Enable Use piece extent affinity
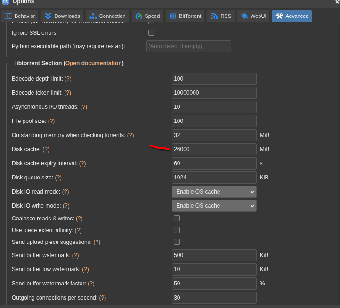 177,230
